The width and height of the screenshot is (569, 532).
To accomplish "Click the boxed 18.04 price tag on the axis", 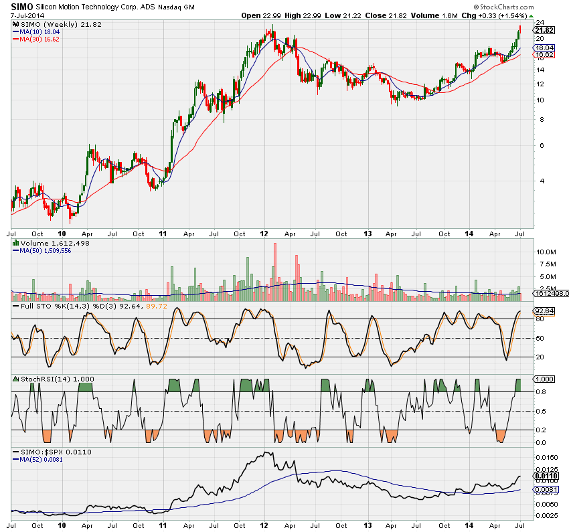I will click(x=544, y=48).
